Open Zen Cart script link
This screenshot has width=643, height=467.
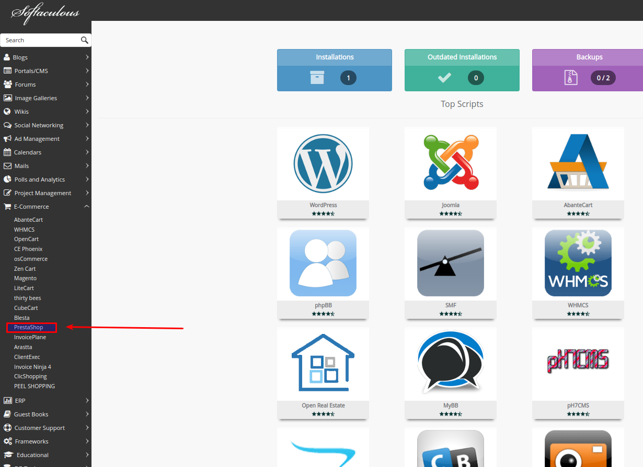(25, 269)
